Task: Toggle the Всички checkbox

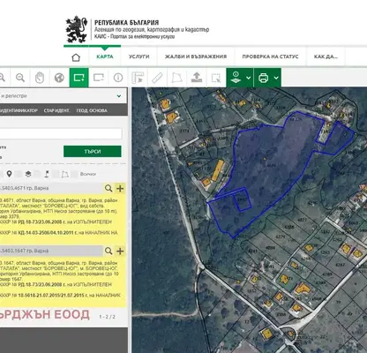Action: tap(74, 174)
